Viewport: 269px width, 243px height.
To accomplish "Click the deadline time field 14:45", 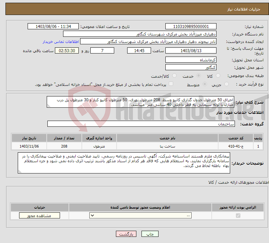I will [x=139, y=50].
